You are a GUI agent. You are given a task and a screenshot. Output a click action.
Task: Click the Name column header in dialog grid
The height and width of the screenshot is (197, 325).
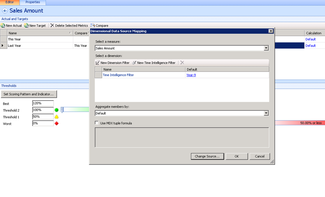point(143,69)
